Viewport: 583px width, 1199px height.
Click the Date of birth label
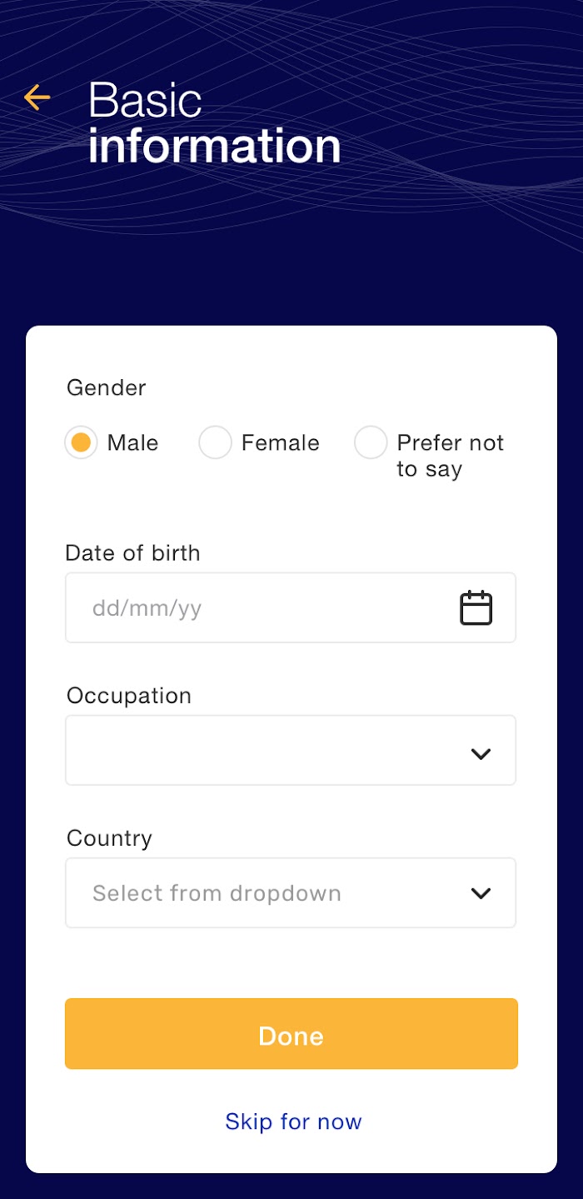133,553
